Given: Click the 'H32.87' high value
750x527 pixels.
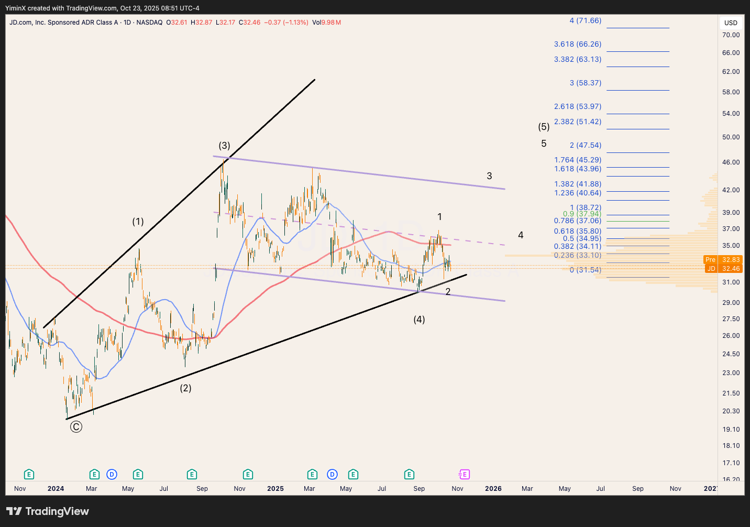Looking at the screenshot, I should click(202, 23).
